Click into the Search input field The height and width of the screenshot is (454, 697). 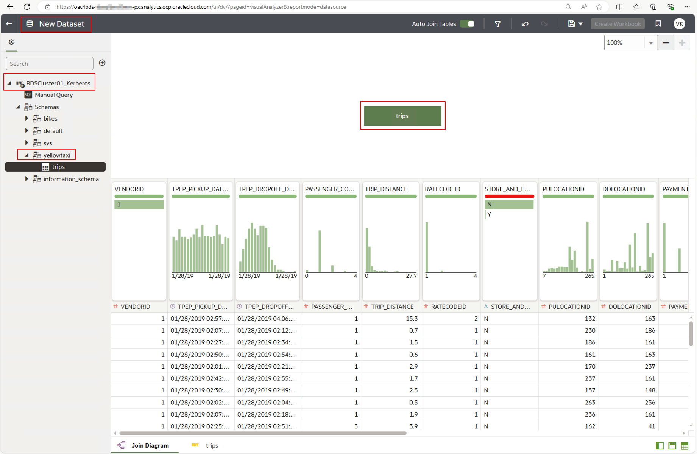(50, 64)
